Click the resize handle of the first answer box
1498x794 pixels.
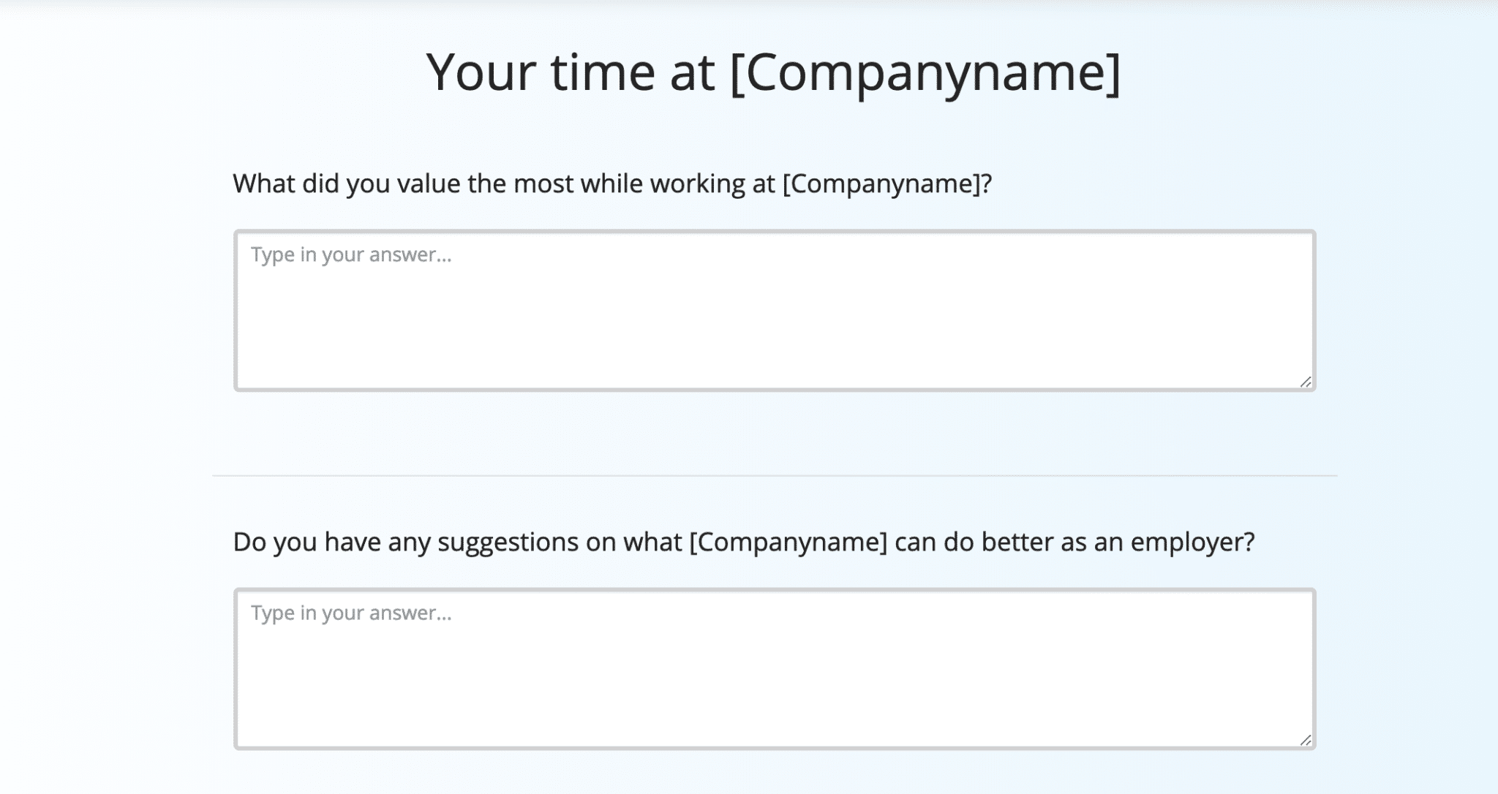pyautogui.click(x=1306, y=382)
